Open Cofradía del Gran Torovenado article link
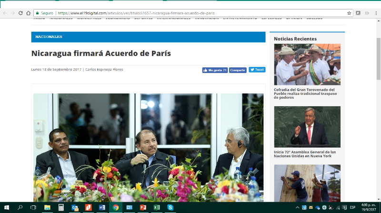The height and width of the screenshot is (213, 381). (x=305, y=93)
